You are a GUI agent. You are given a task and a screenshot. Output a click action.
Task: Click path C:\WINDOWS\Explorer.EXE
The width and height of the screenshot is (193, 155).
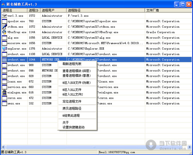(x=86, y=49)
